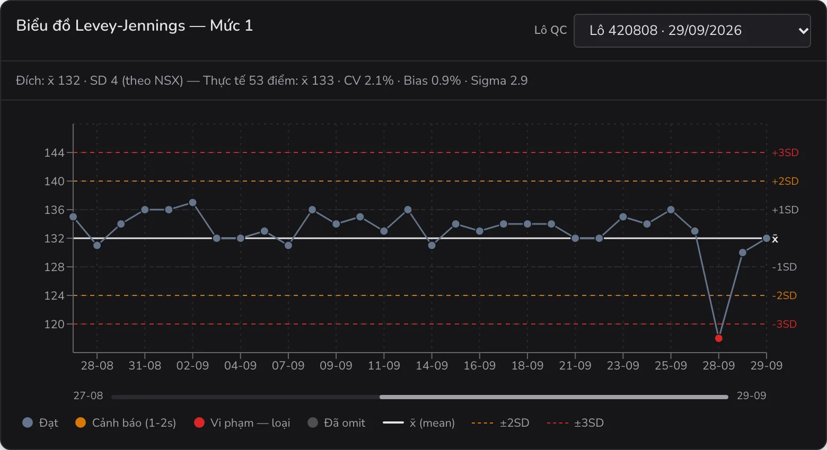Toggle the 'Đạt' legend label
Image resolution: width=827 pixels, height=450 pixels.
pyautogui.click(x=49, y=423)
